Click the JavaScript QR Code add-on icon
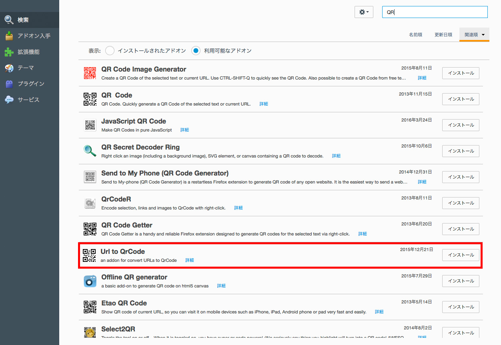The width and height of the screenshot is (501, 345). tap(90, 125)
